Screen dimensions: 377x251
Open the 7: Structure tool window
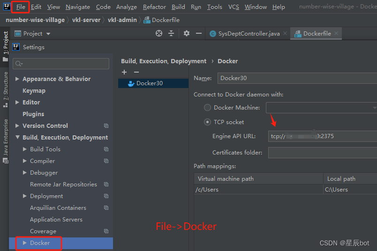[5, 89]
